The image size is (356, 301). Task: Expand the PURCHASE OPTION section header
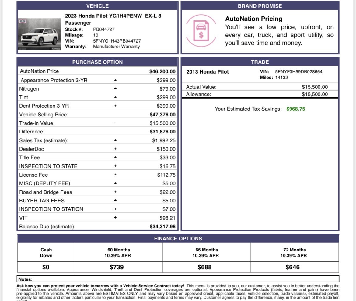click(x=97, y=62)
